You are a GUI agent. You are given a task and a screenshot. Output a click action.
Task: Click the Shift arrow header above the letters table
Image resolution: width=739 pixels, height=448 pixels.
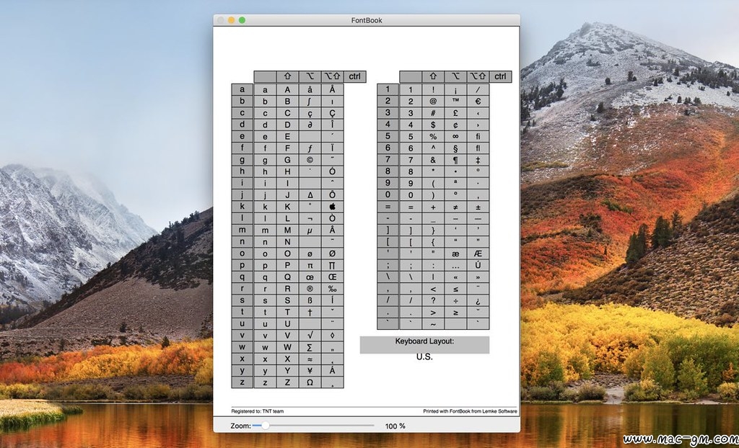click(x=287, y=76)
